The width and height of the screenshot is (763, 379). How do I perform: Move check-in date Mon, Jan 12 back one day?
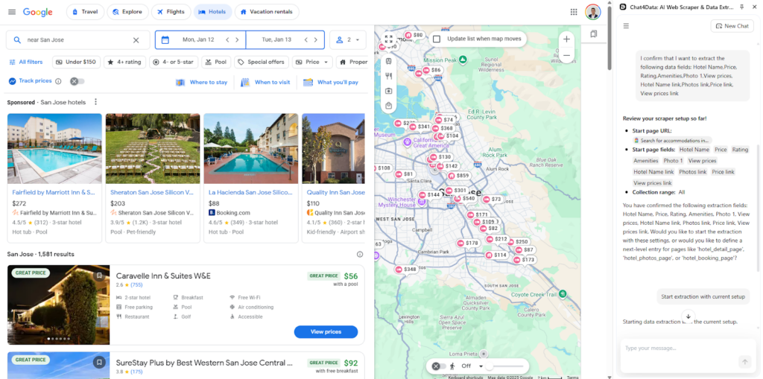click(x=227, y=40)
